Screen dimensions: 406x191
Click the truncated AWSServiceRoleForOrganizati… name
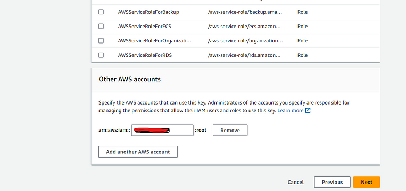155,41
